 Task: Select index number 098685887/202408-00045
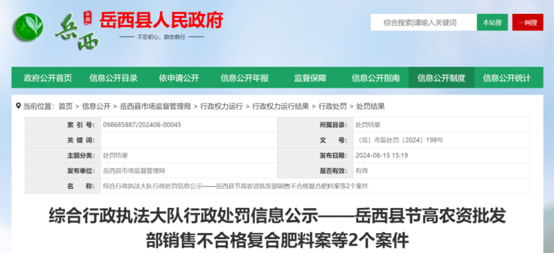coord(142,125)
